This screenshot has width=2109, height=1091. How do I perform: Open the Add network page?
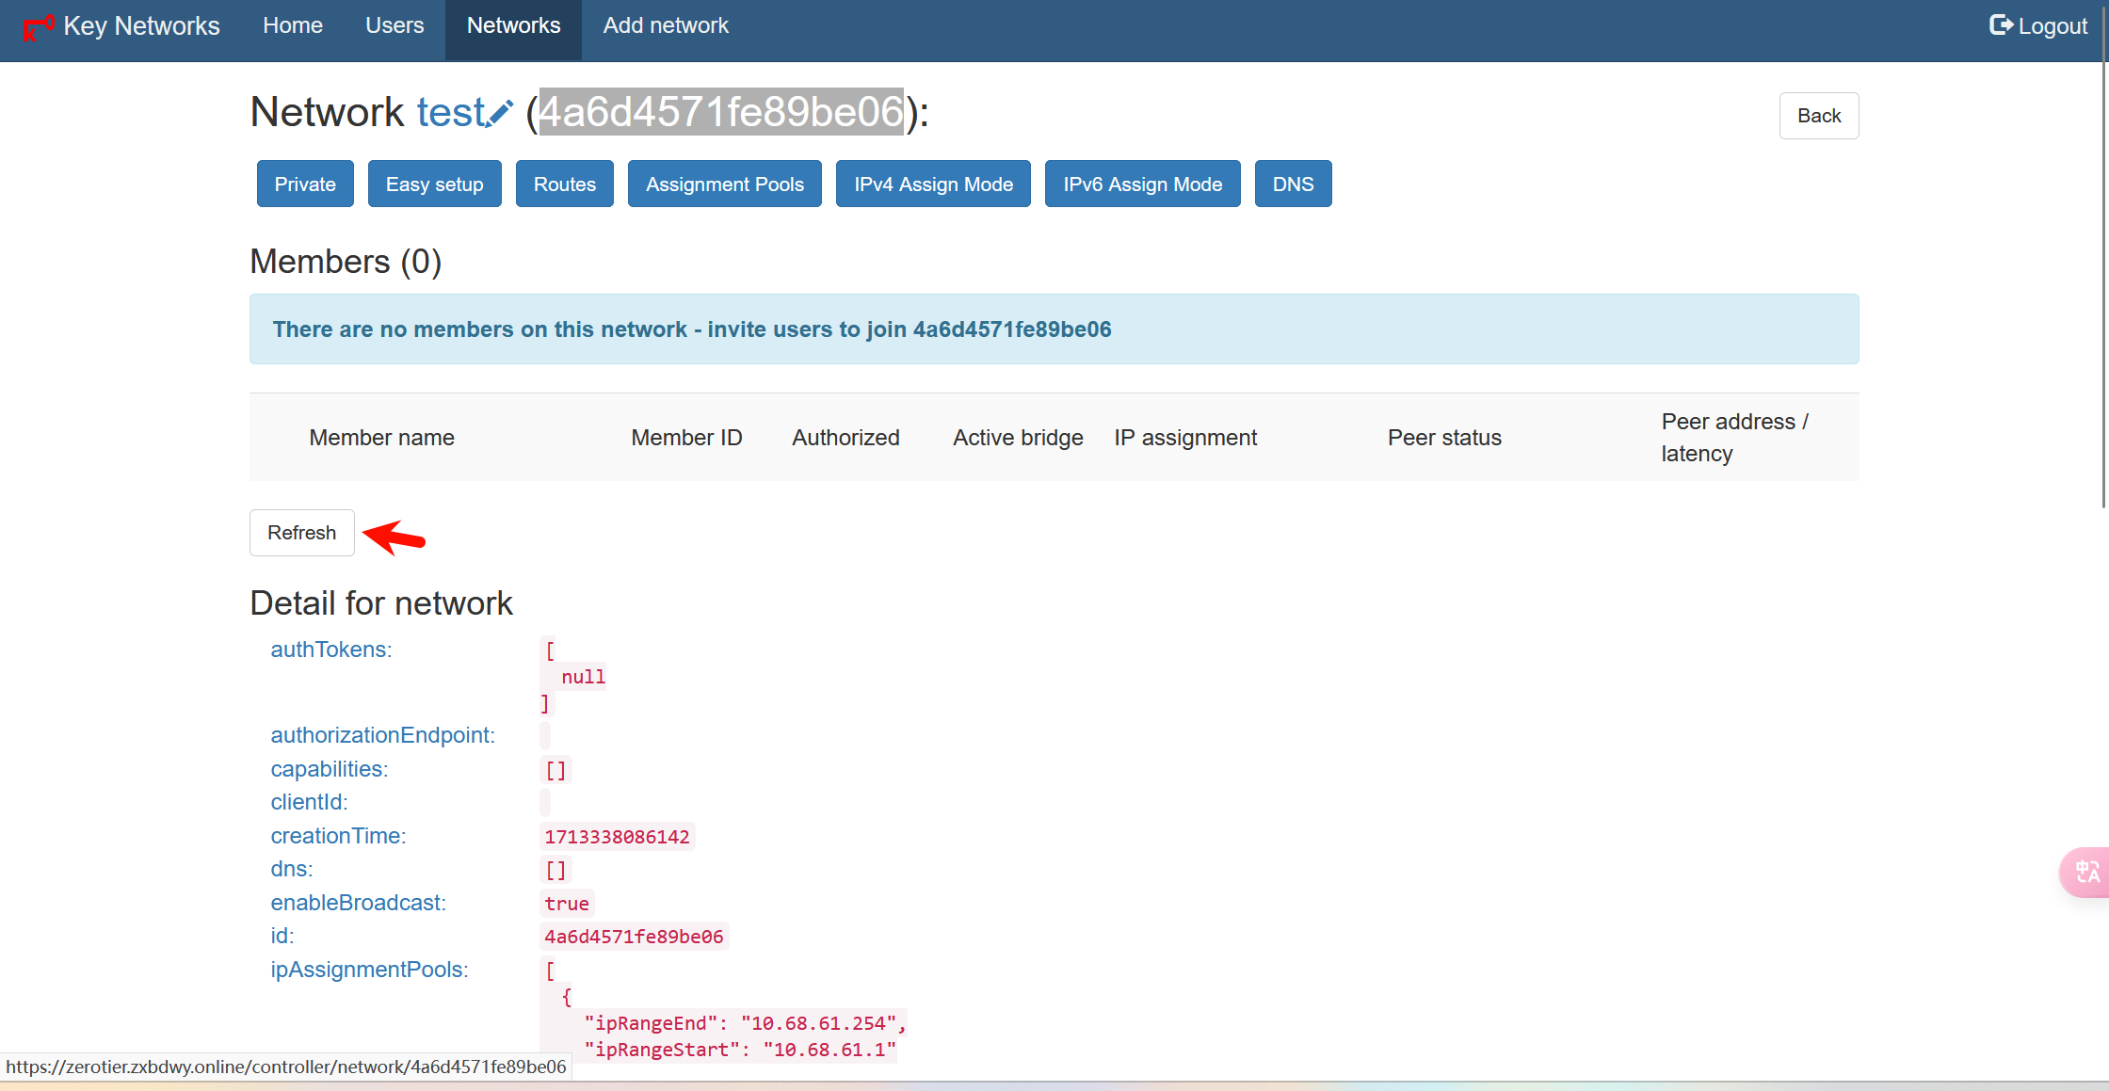[666, 26]
